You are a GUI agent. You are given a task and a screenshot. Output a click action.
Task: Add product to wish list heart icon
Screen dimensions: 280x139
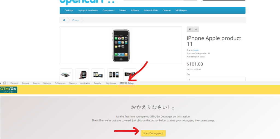click(x=190, y=29)
